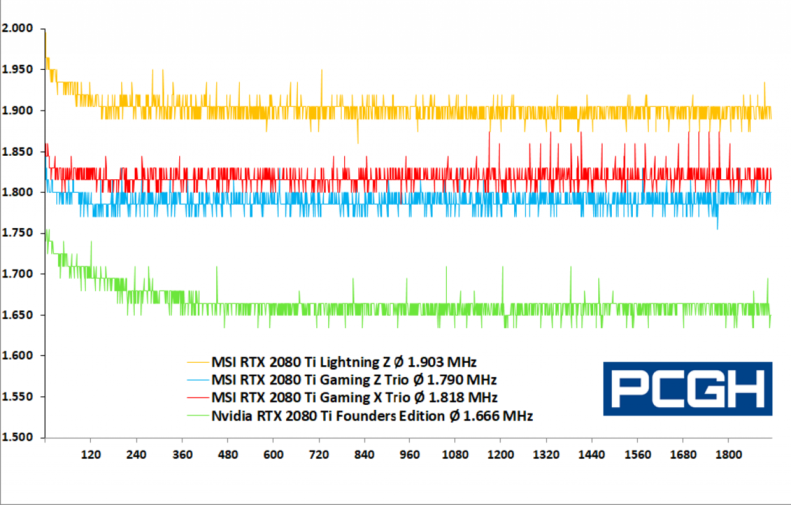The height and width of the screenshot is (505, 791).
Task: Click the 1.650 y-axis label
Action: [x=17, y=315]
